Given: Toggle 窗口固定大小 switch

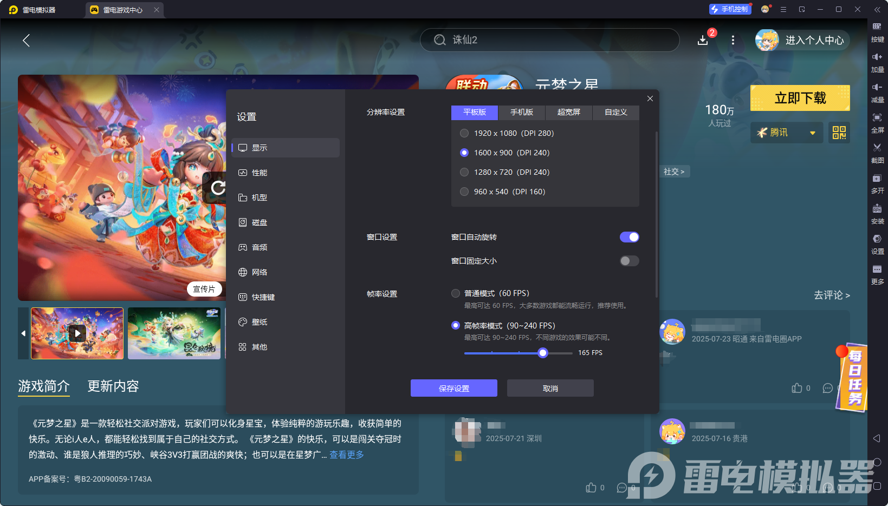Looking at the screenshot, I should tap(630, 261).
